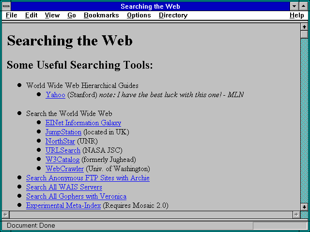The height and width of the screenshot is (232, 310).
Task: Open the NorthStar link
Action: pyautogui.click(x=60, y=141)
